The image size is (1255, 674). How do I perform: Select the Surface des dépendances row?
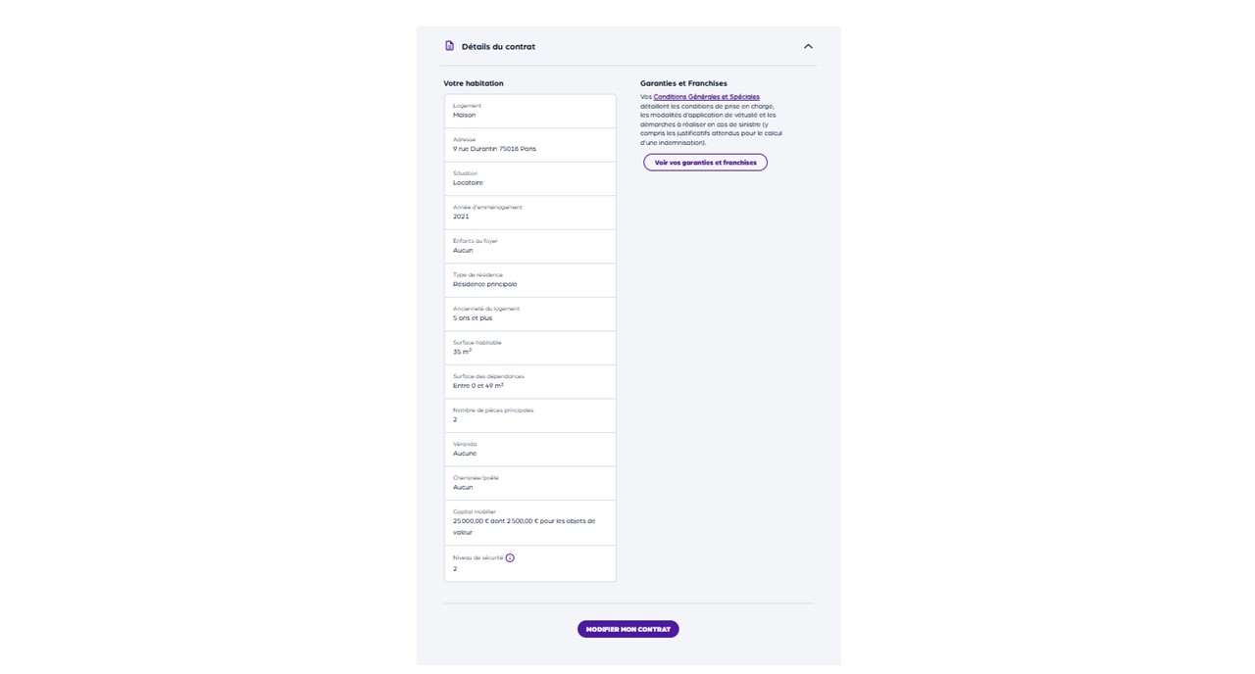[x=529, y=381]
